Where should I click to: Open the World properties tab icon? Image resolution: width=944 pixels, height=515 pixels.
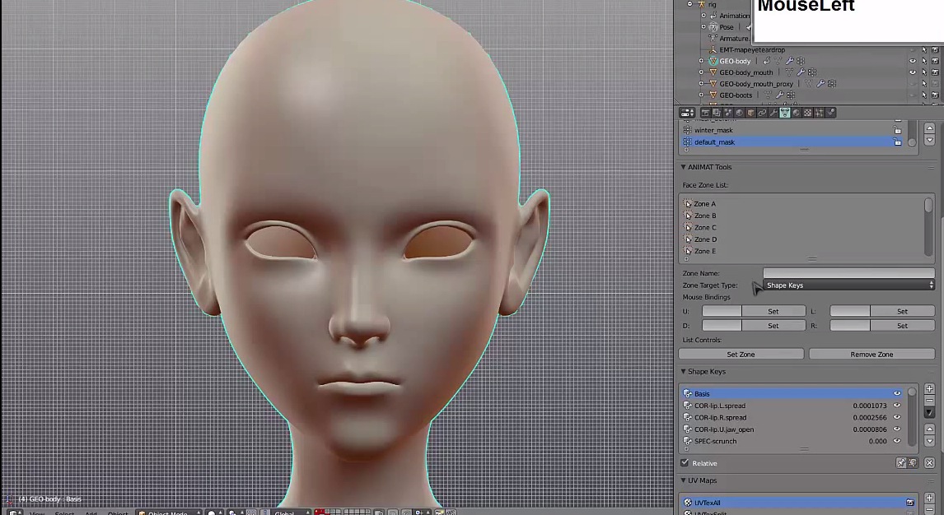point(738,113)
